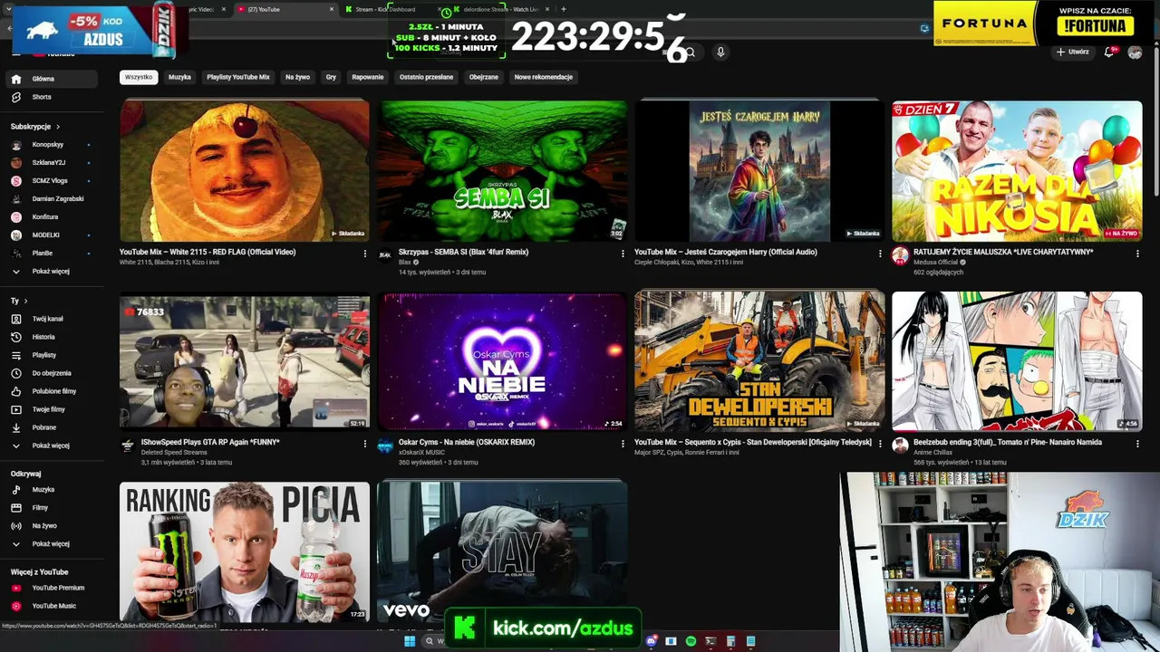
Task: Open the Konopskyy channel avatar
Action: point(16,145)
